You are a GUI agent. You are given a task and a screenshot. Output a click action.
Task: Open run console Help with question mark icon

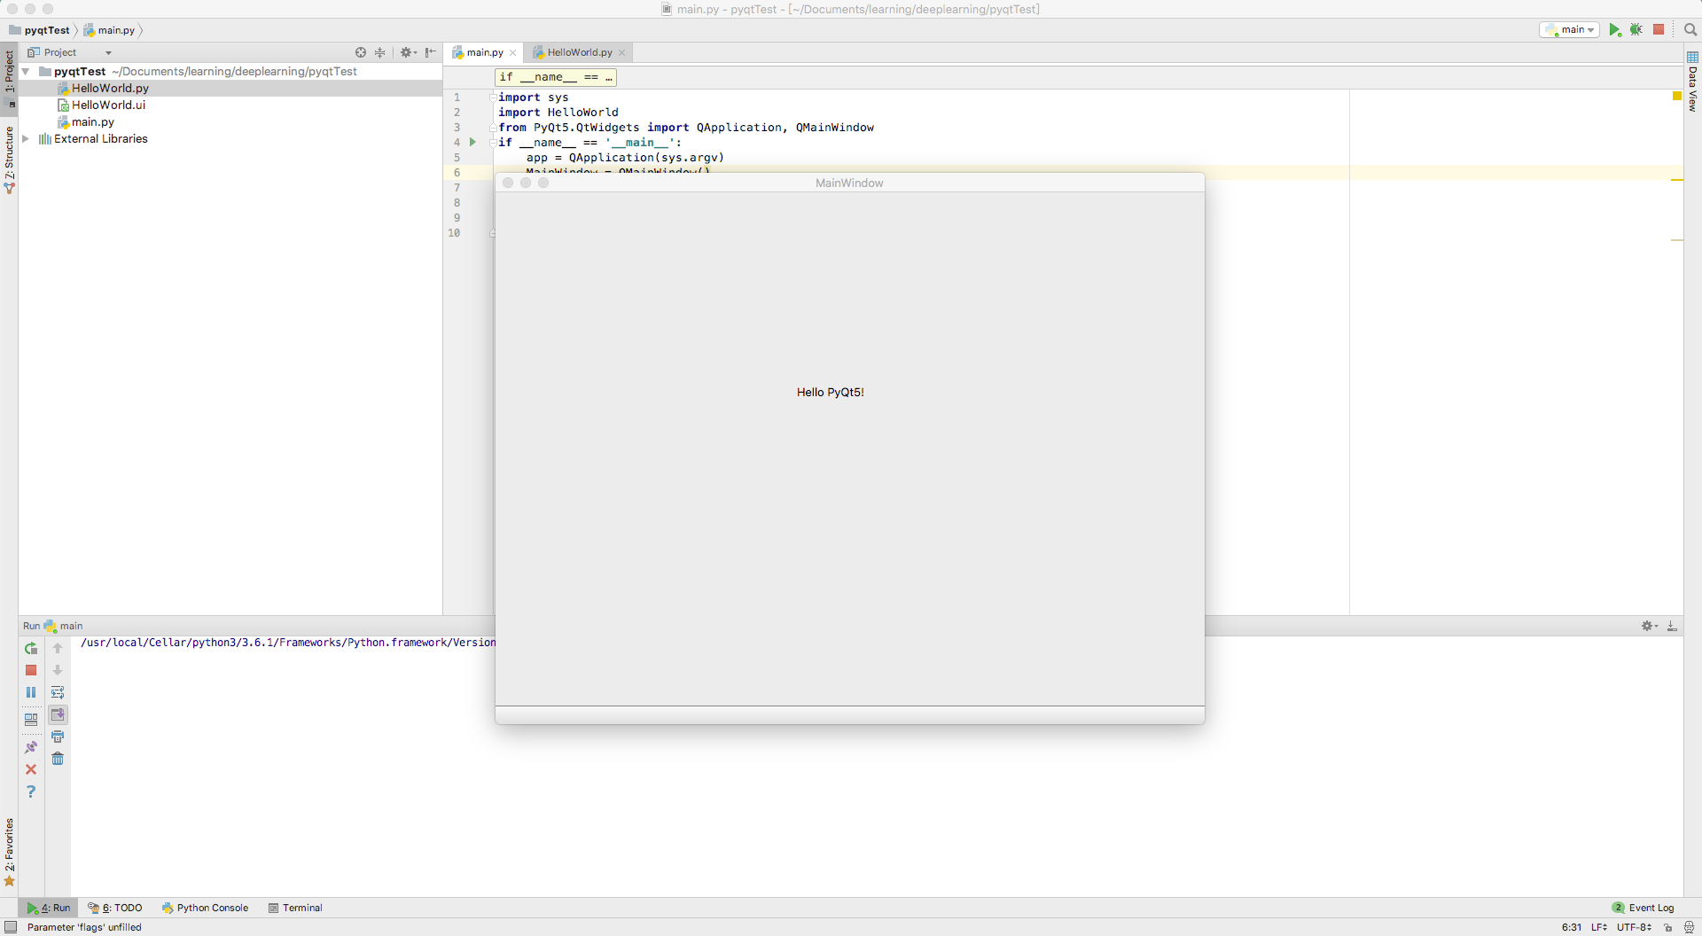[x=31, y=792]
